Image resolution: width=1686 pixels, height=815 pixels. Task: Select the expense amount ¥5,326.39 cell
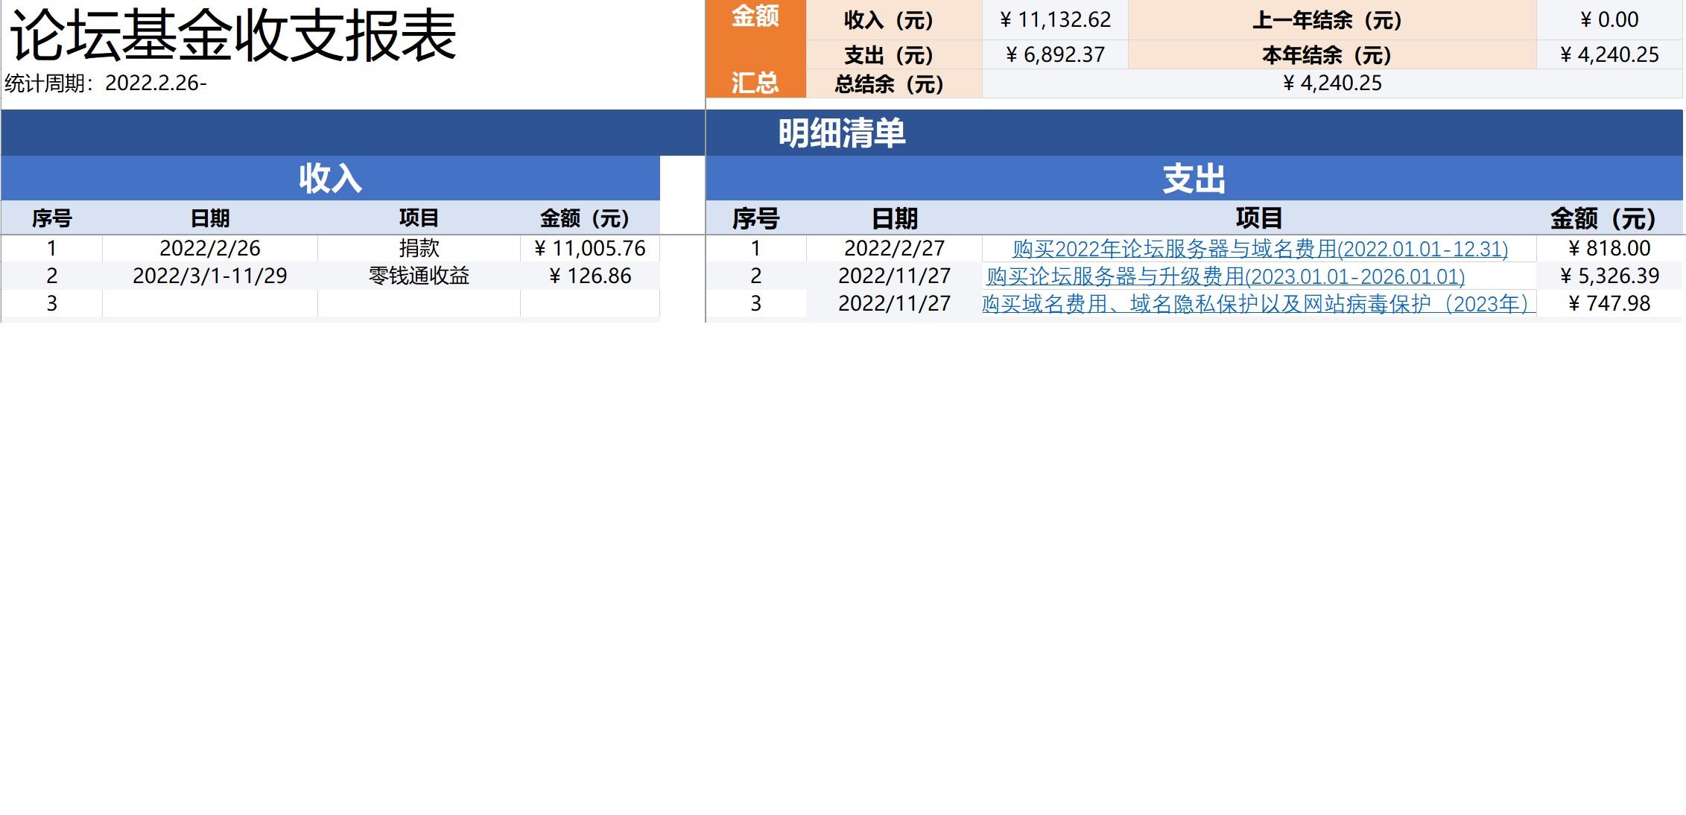[1609, 276]
